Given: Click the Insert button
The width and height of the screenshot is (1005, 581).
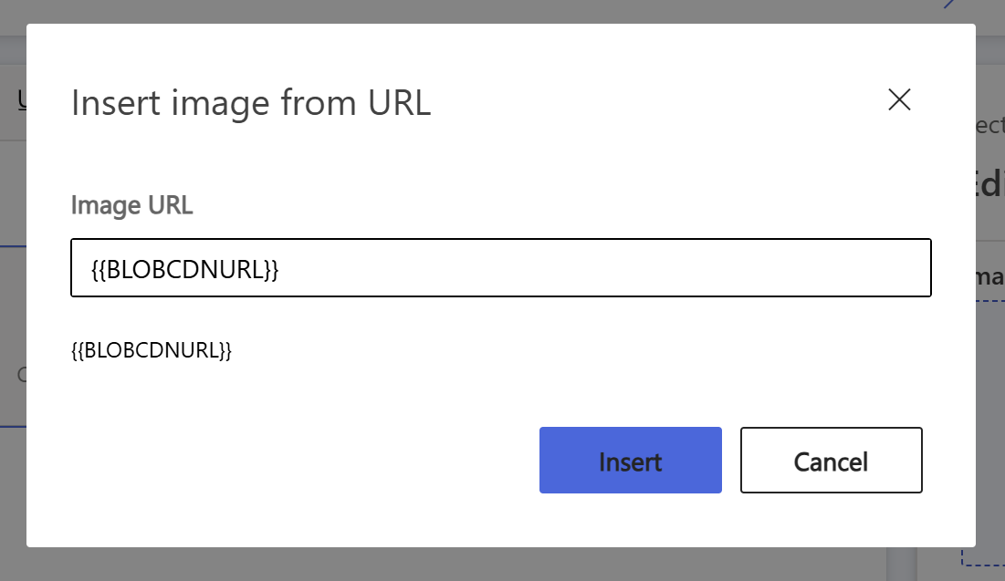Looking at the screenshot, I should [x=630, y=461].
